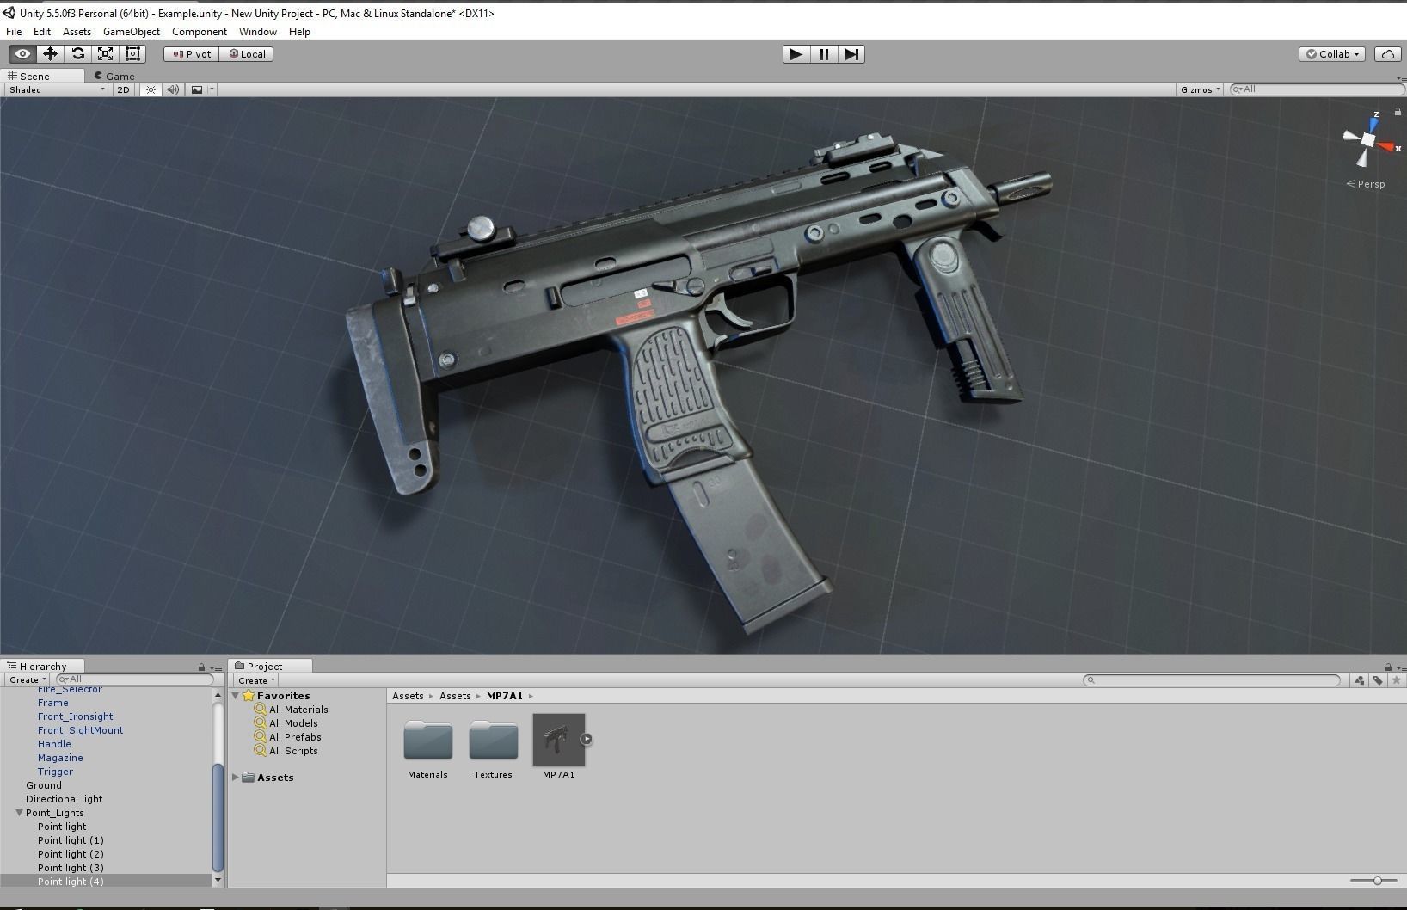Open the Assets menu
The width and height of the screenshot is (1407, 910).
coord(77,32)
